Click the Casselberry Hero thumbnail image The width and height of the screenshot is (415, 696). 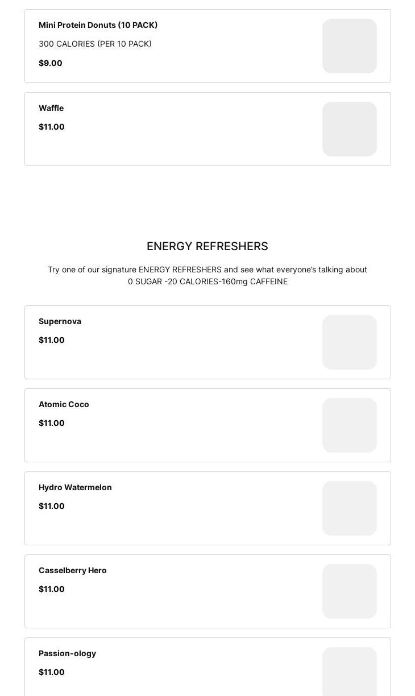349,591
